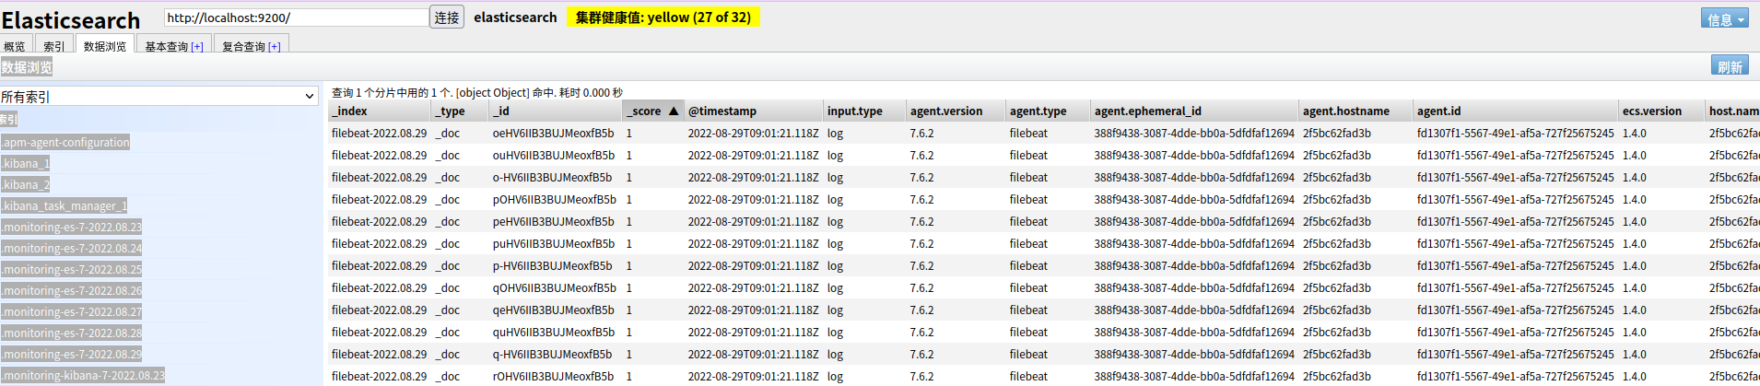Select index .monitoring-es-7-2022.08.29
This screenshot has width=1760, height=386.
72,354
